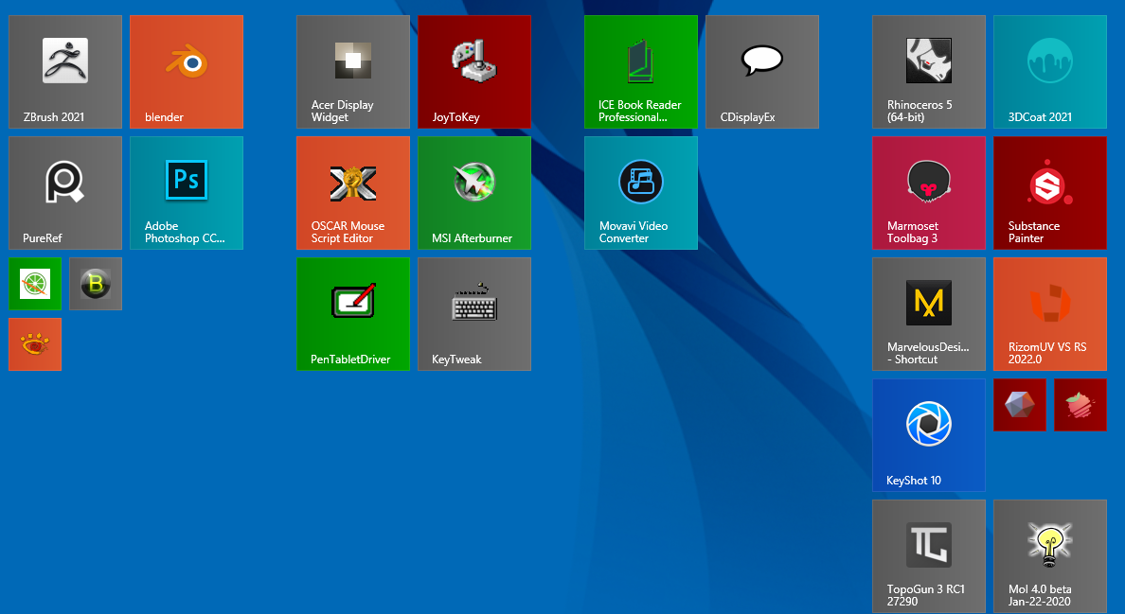Open OSCAR Mouse Script Editor tile
This screenshot has width=1125, height=614.
click(353, 193)
